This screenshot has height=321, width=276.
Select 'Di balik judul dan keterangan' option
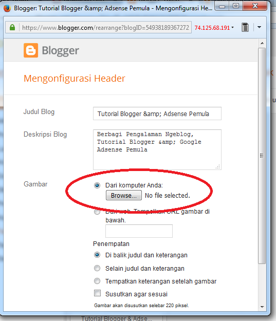97,255
